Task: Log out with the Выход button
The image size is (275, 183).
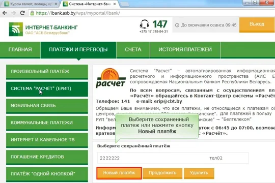Action: 257,24
